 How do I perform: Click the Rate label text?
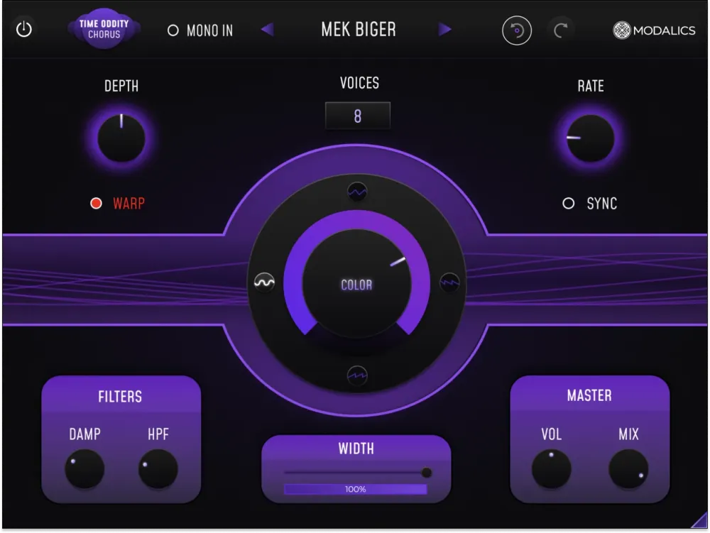coord(591,86)
